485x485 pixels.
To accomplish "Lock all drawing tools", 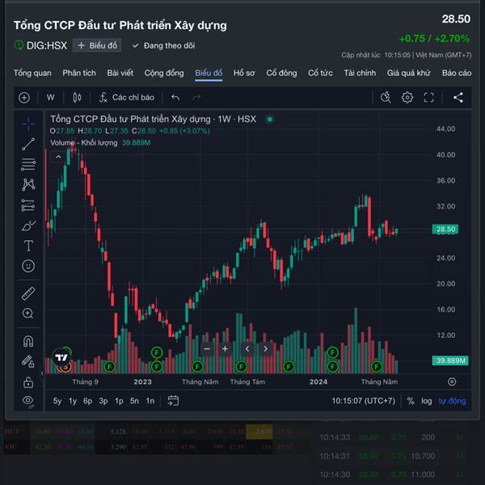I will pos(28,382).
